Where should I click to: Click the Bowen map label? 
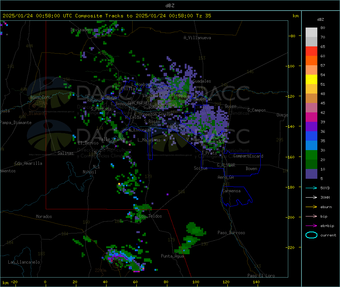tap(251, 169)
